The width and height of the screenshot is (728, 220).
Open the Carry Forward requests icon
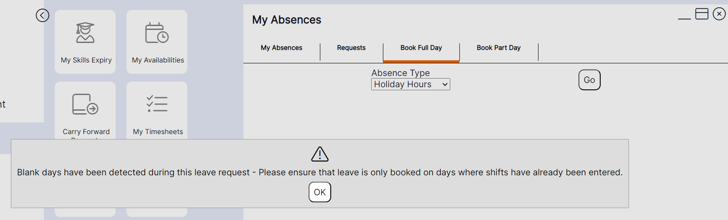click(85, 104)
